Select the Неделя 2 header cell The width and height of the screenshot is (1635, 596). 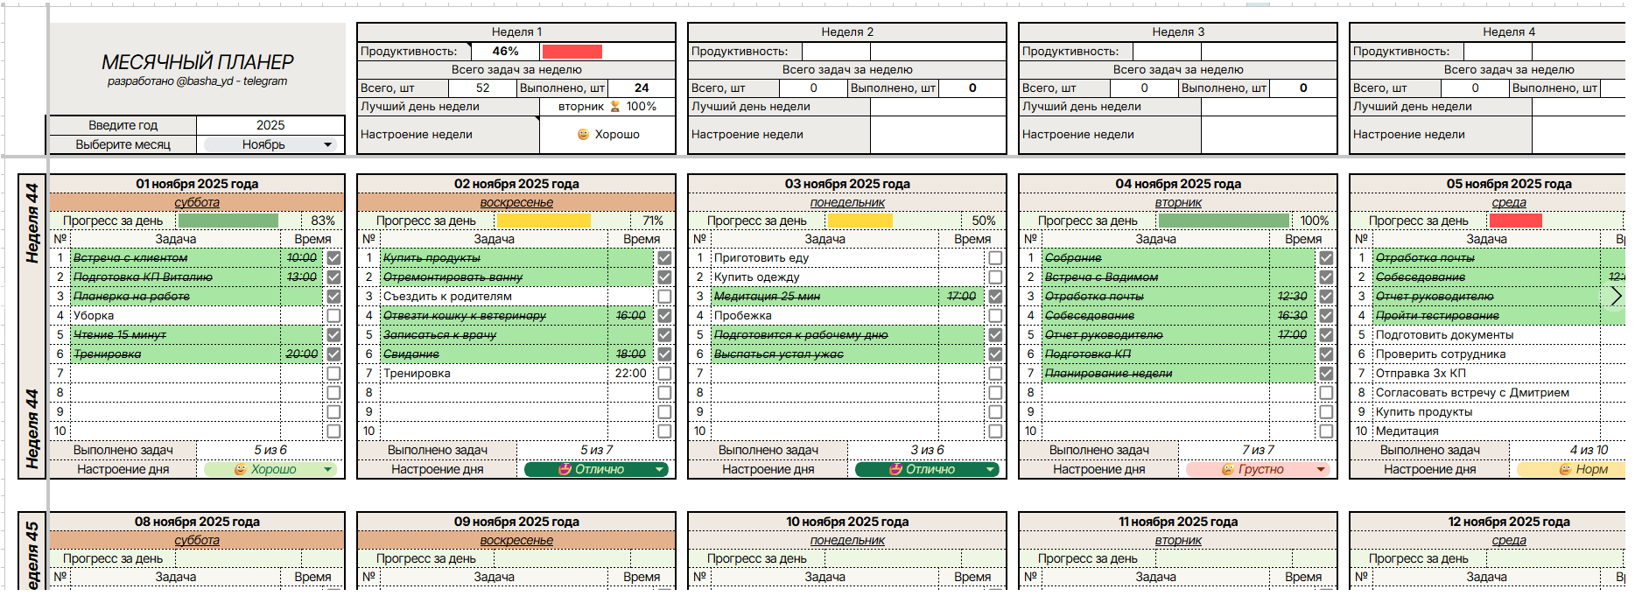coord(847,32)
